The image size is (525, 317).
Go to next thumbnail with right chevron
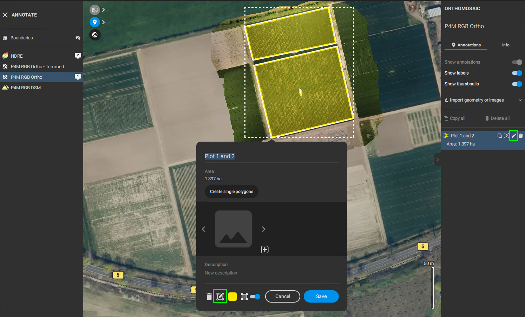click(264, 229)
